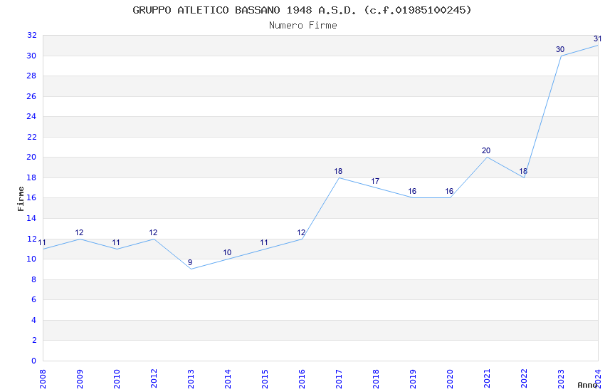Select the x-axis year label 2023
This screenshot has height=392, width=605.
click(x=561, y=378)
